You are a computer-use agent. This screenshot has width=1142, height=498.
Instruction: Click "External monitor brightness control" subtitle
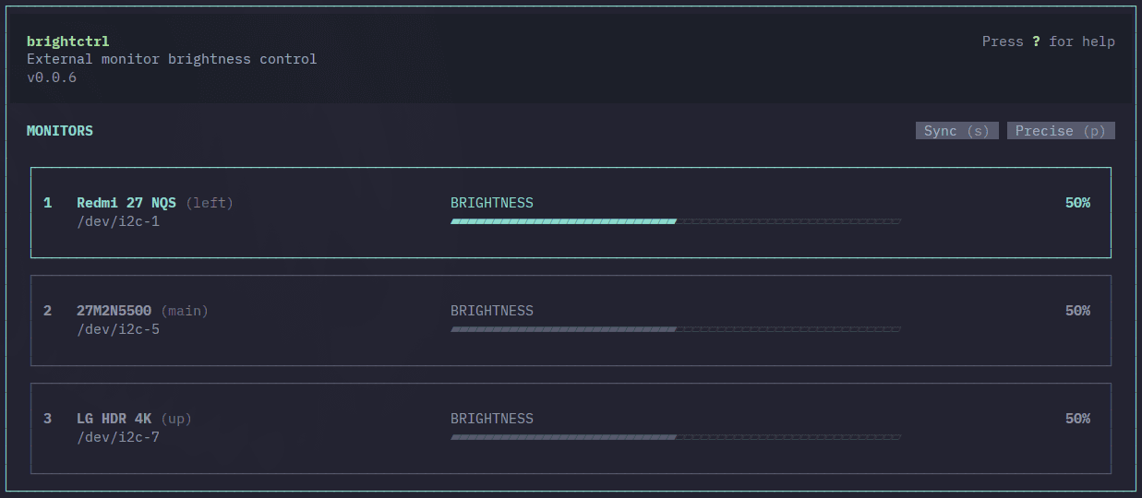172,59
